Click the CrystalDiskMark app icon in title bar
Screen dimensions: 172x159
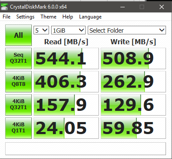pyautogui.click(x=4, y=7)
